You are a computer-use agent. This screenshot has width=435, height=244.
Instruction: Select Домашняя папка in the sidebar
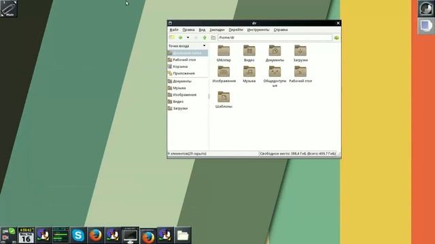coord(188,53)
